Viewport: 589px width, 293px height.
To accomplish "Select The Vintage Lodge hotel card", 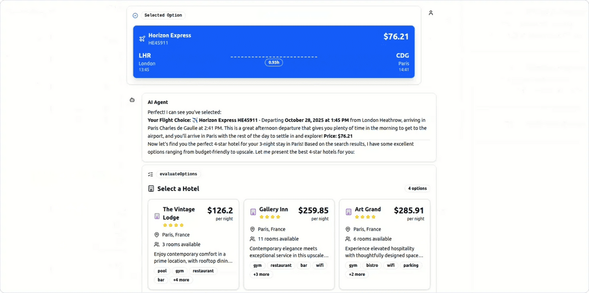I will click(193, 244).
